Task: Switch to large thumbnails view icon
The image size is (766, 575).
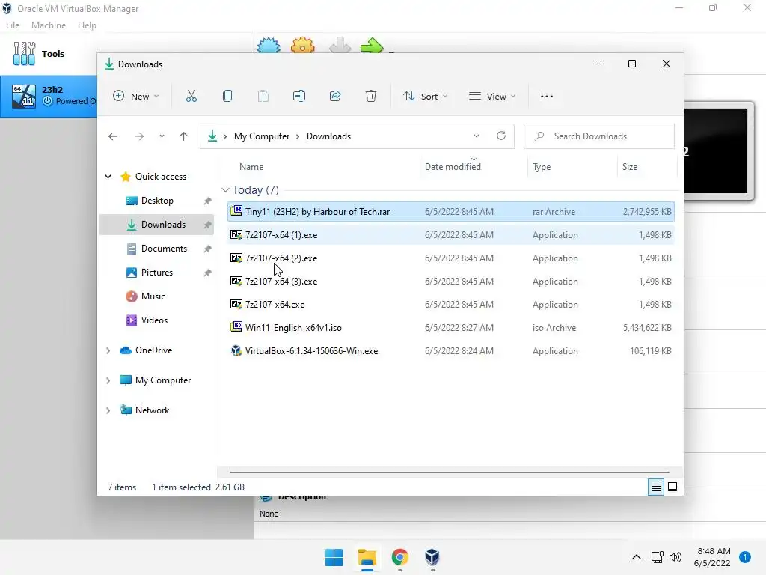Action: [x=672, y=487]
